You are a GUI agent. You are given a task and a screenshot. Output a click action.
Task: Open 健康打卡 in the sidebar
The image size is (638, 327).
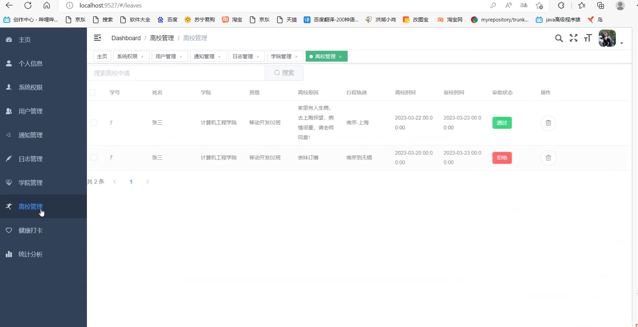[43, 230]
